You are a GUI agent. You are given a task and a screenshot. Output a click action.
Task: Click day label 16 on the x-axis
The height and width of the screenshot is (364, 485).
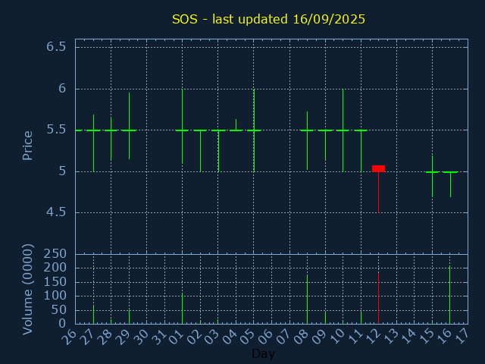pos(443,337)
